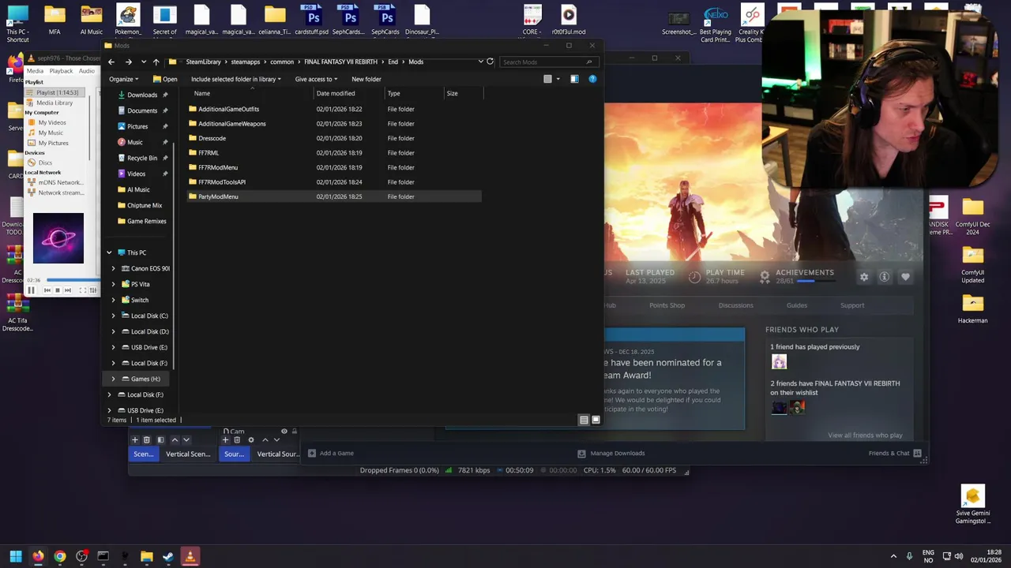Click the up-one-level arrow in Explorer
The width and height of the screenshot is (1011, 568).
click(156, 62)
